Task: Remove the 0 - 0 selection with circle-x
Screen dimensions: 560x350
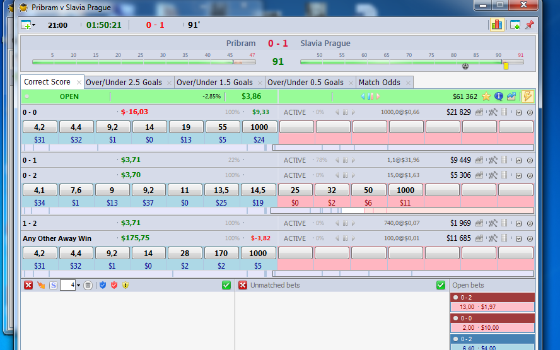Action: tap(530, 112)
